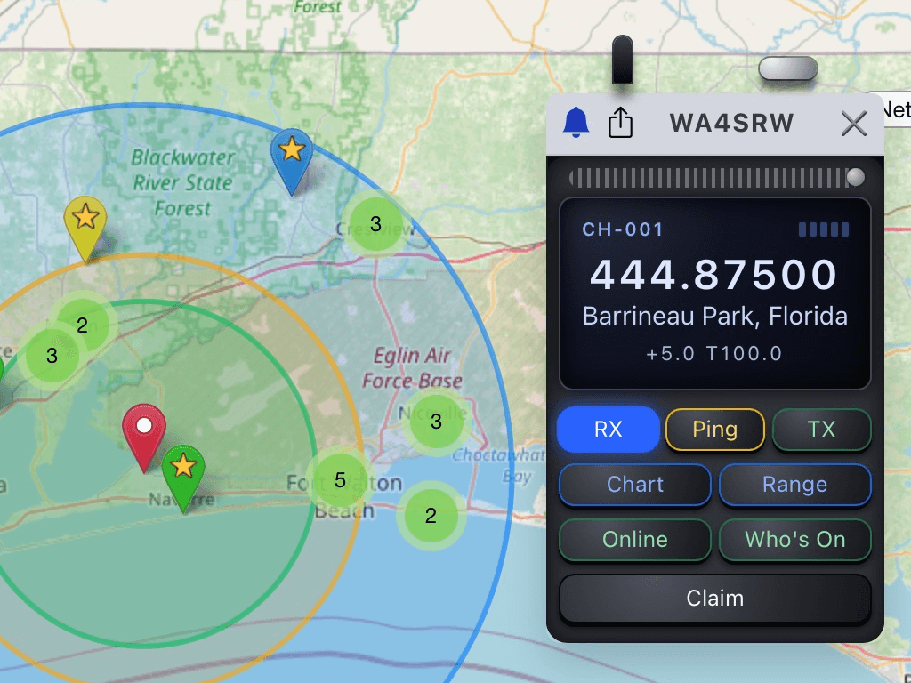911x683 pixels.
Task: Open the share icon for WA4SRW
Action: (x=620, y=123)
